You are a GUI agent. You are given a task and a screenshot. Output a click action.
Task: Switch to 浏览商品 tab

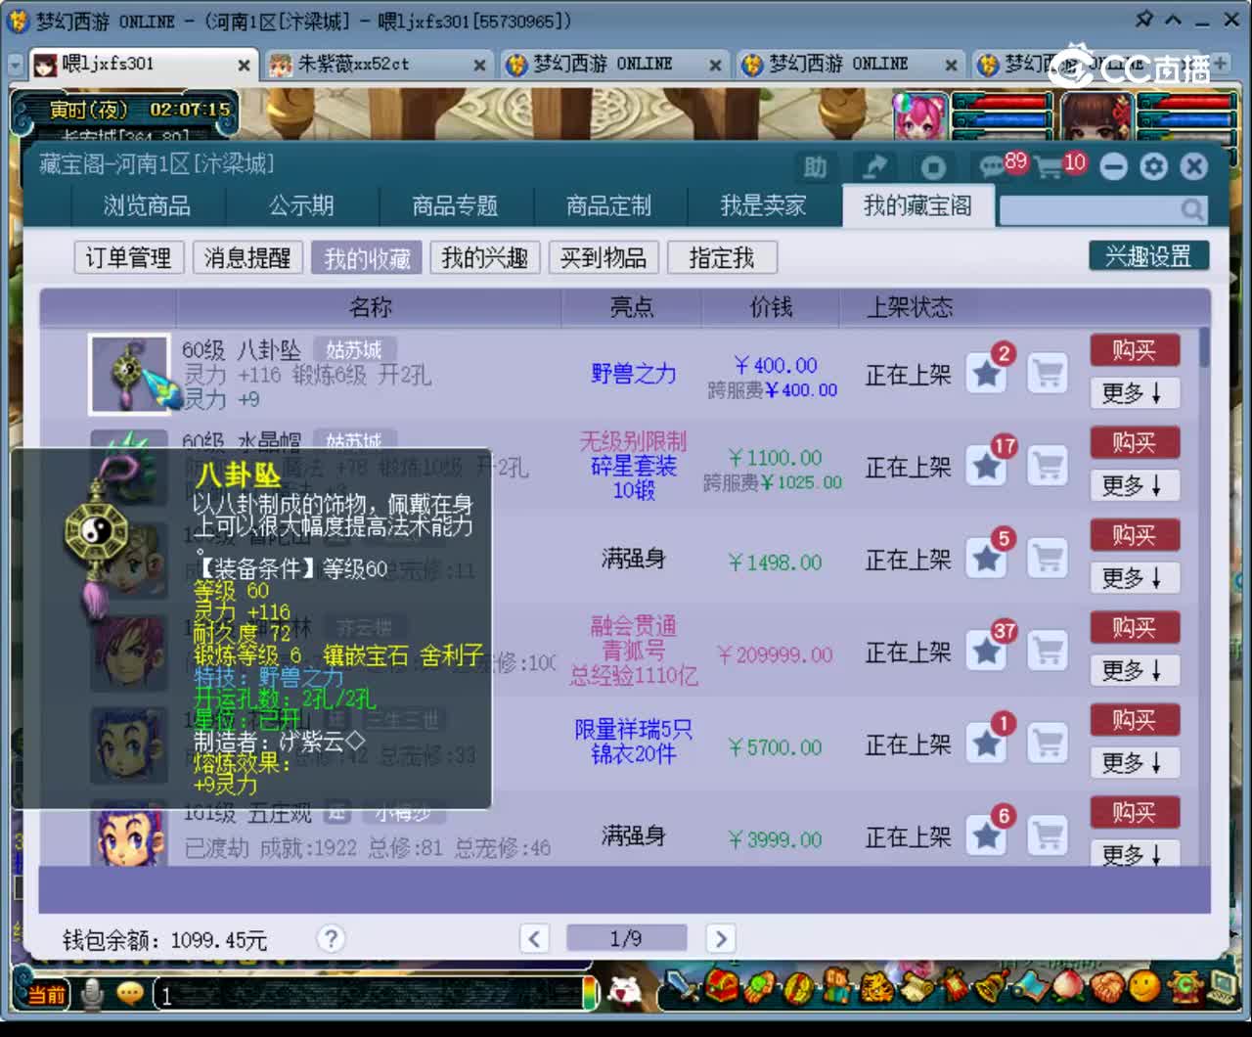click(x=148, y=205)
